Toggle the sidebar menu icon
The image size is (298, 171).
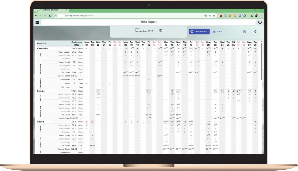37,22
